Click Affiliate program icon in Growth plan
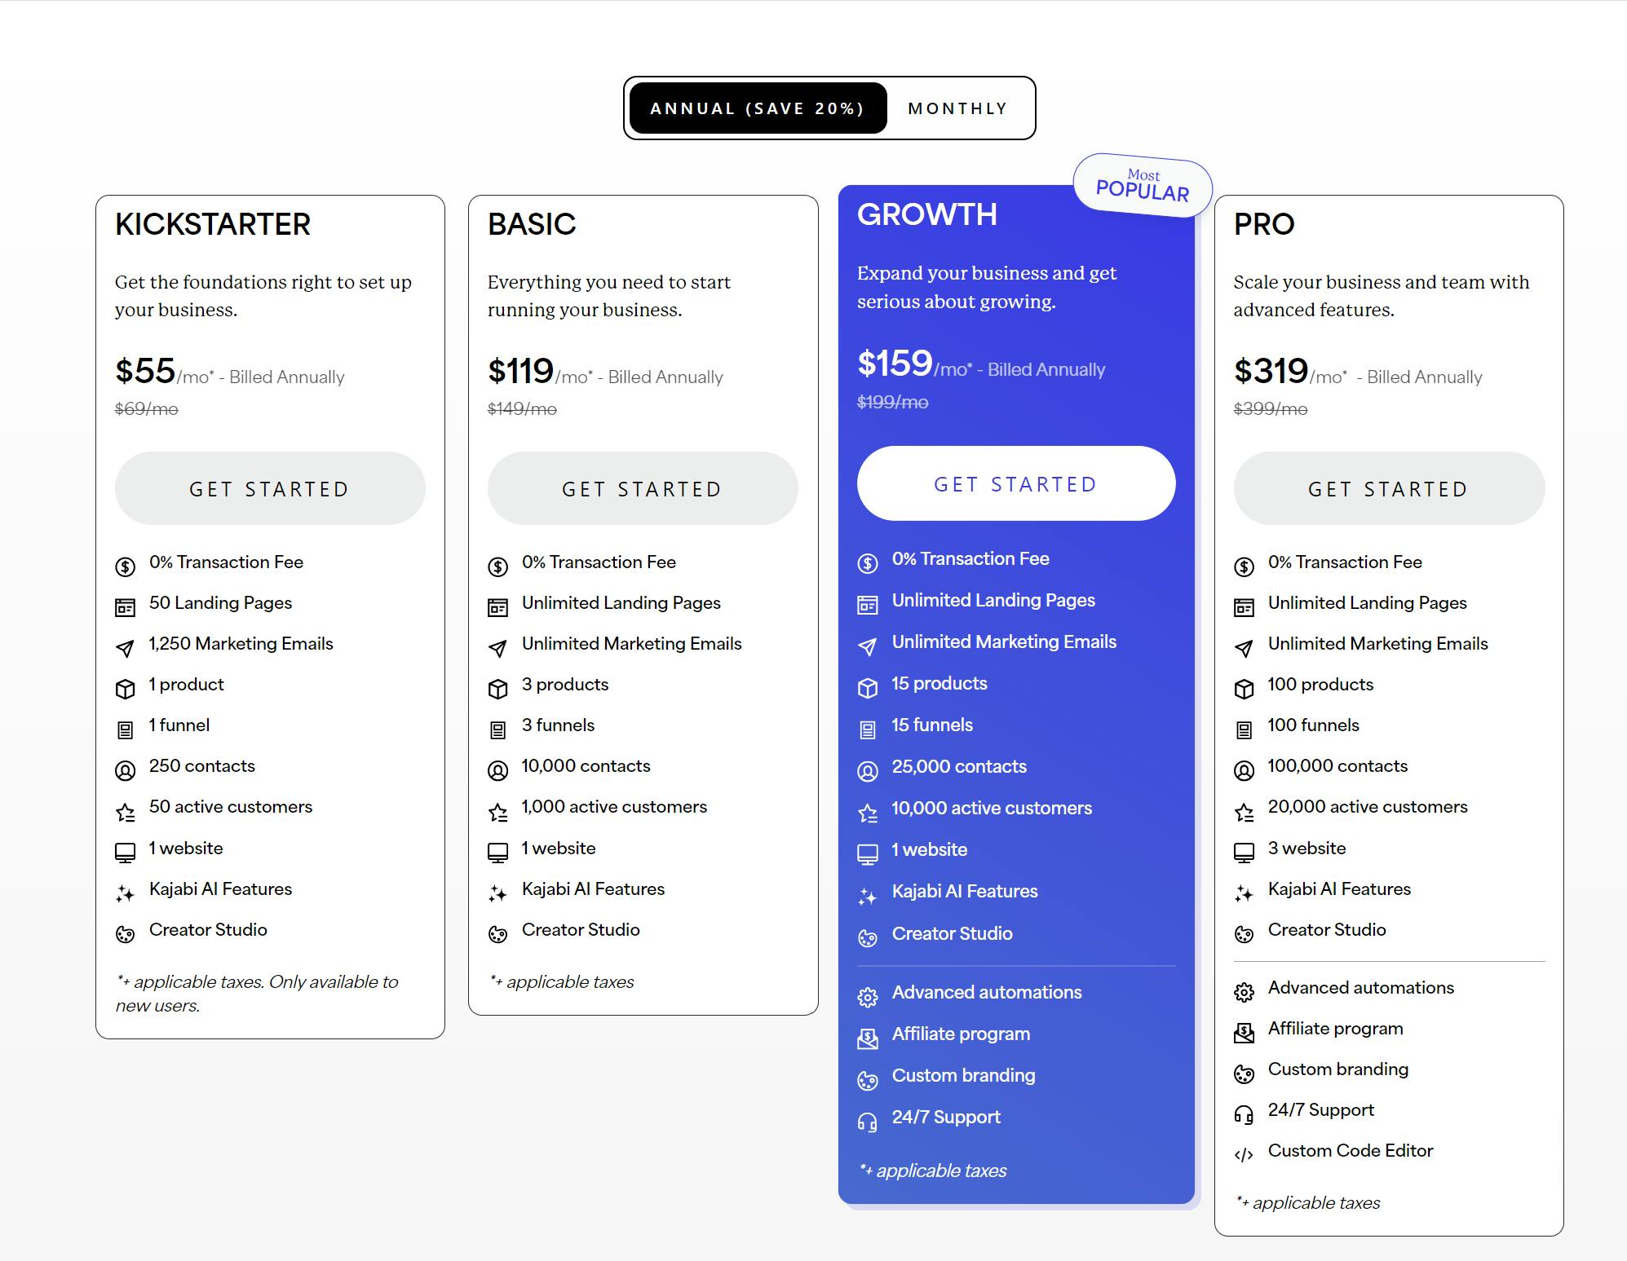 click(x=868, y=1038)
